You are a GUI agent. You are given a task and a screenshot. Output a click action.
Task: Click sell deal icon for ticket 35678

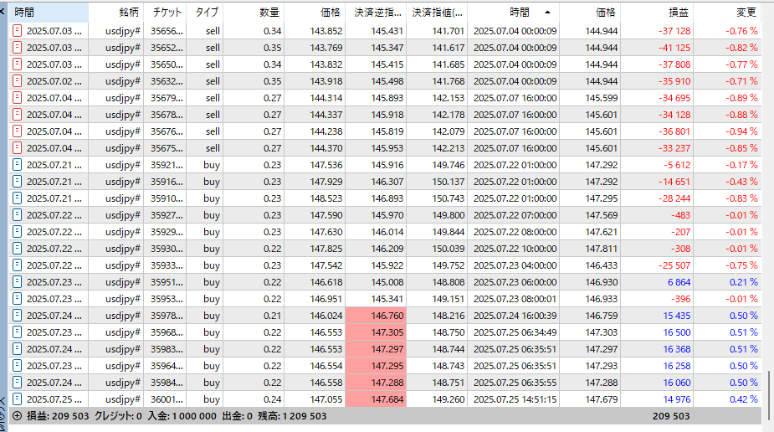click(17, 115)
